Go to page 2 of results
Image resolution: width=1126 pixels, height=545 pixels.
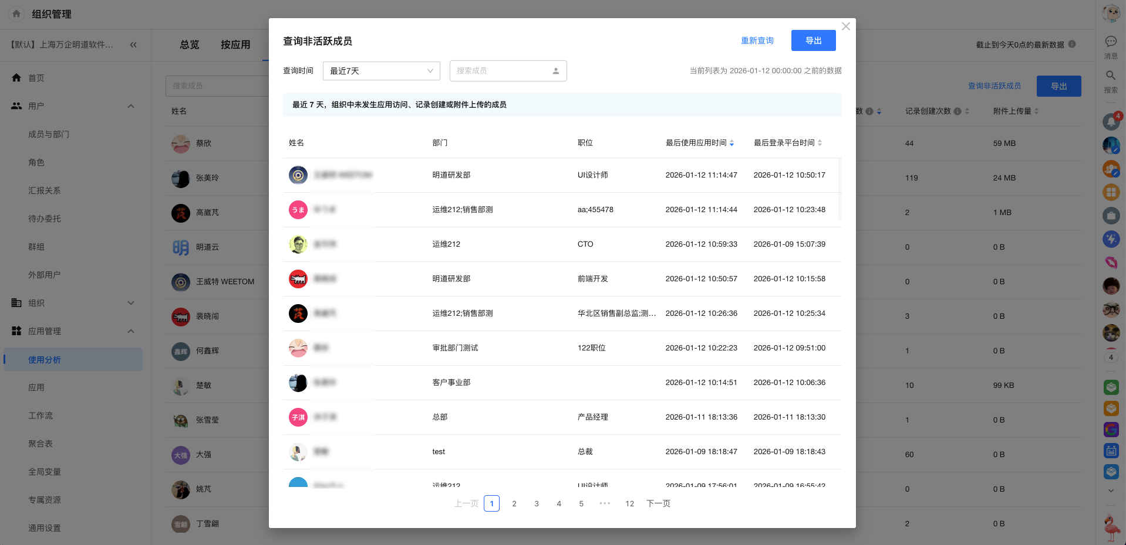tap(514, 503)
